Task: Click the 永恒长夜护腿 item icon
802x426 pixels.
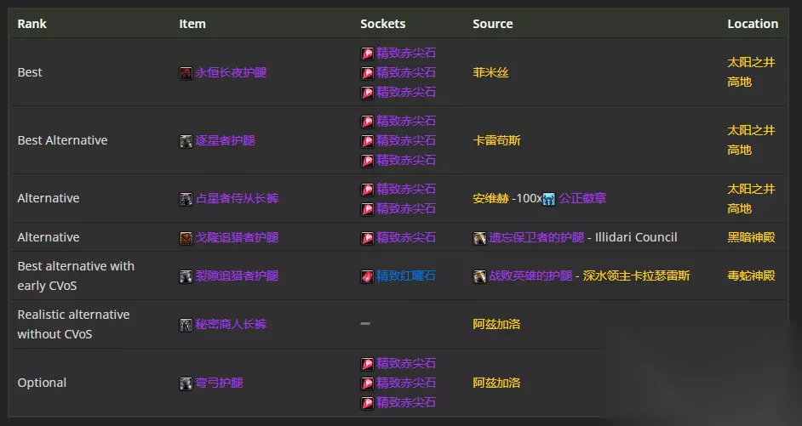Action: pos(186,73)
